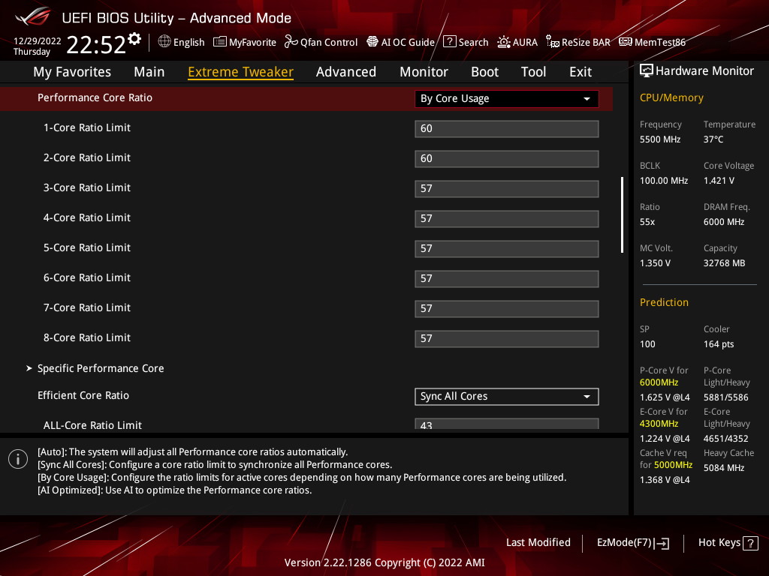
Task: Edit 2-Core Ratio Limit field
Action: pos(506,159)
